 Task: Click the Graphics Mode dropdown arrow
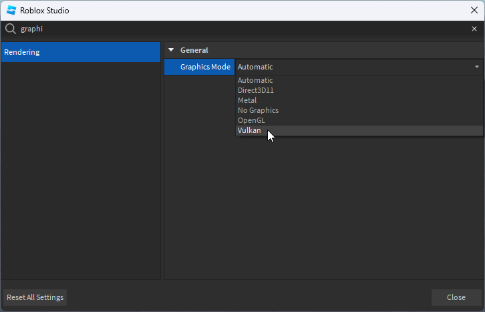477,67
